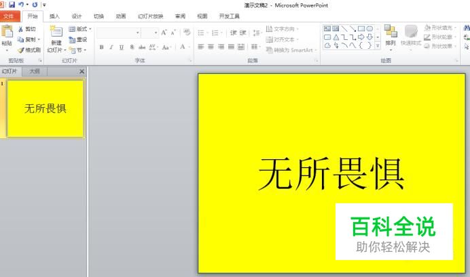Screen dimensions: 470x277
Task: Select the down block arrow shape
Action: (369, 37)
